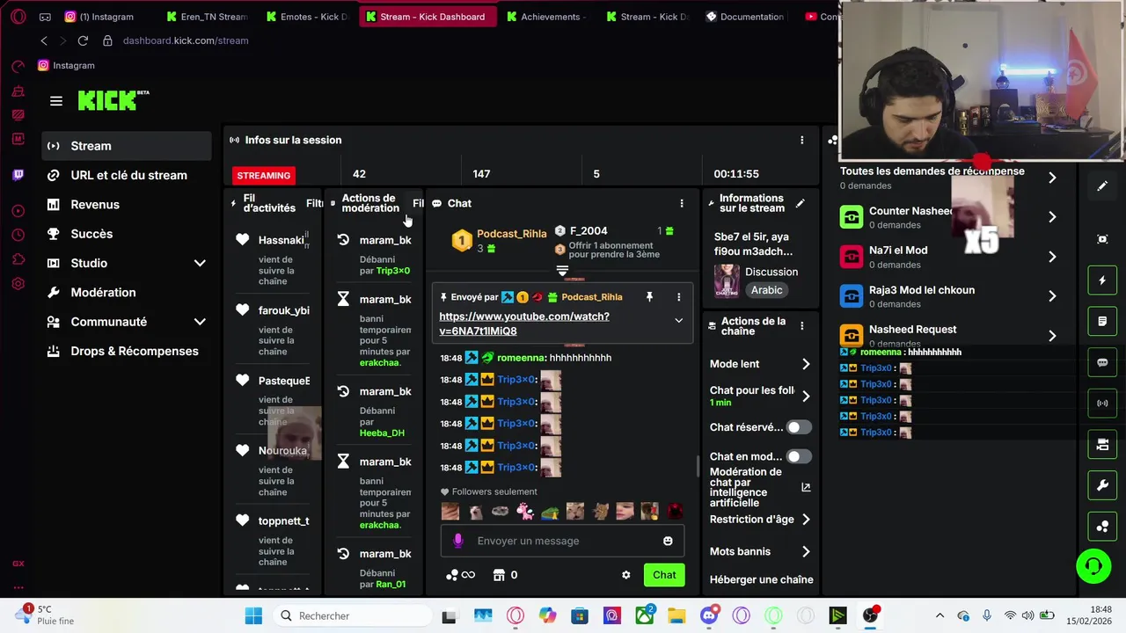
Task: Open Actions de la chaîne options menu
Action: pos(801,325)
